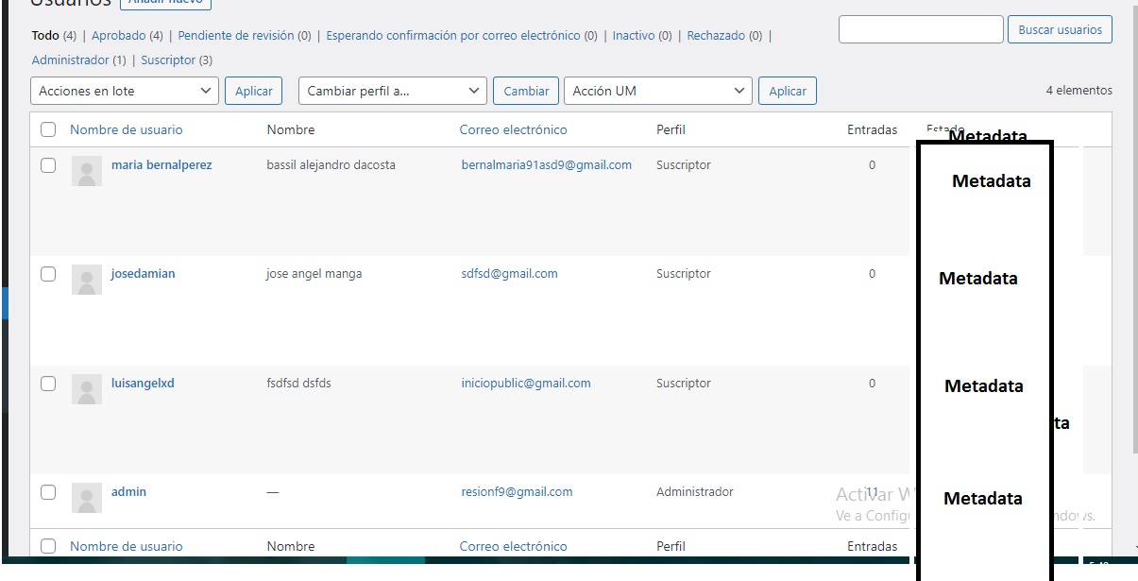1138x581 pixels.
Task: Sort by Nombre de usuario header
Action: [127, 129]
